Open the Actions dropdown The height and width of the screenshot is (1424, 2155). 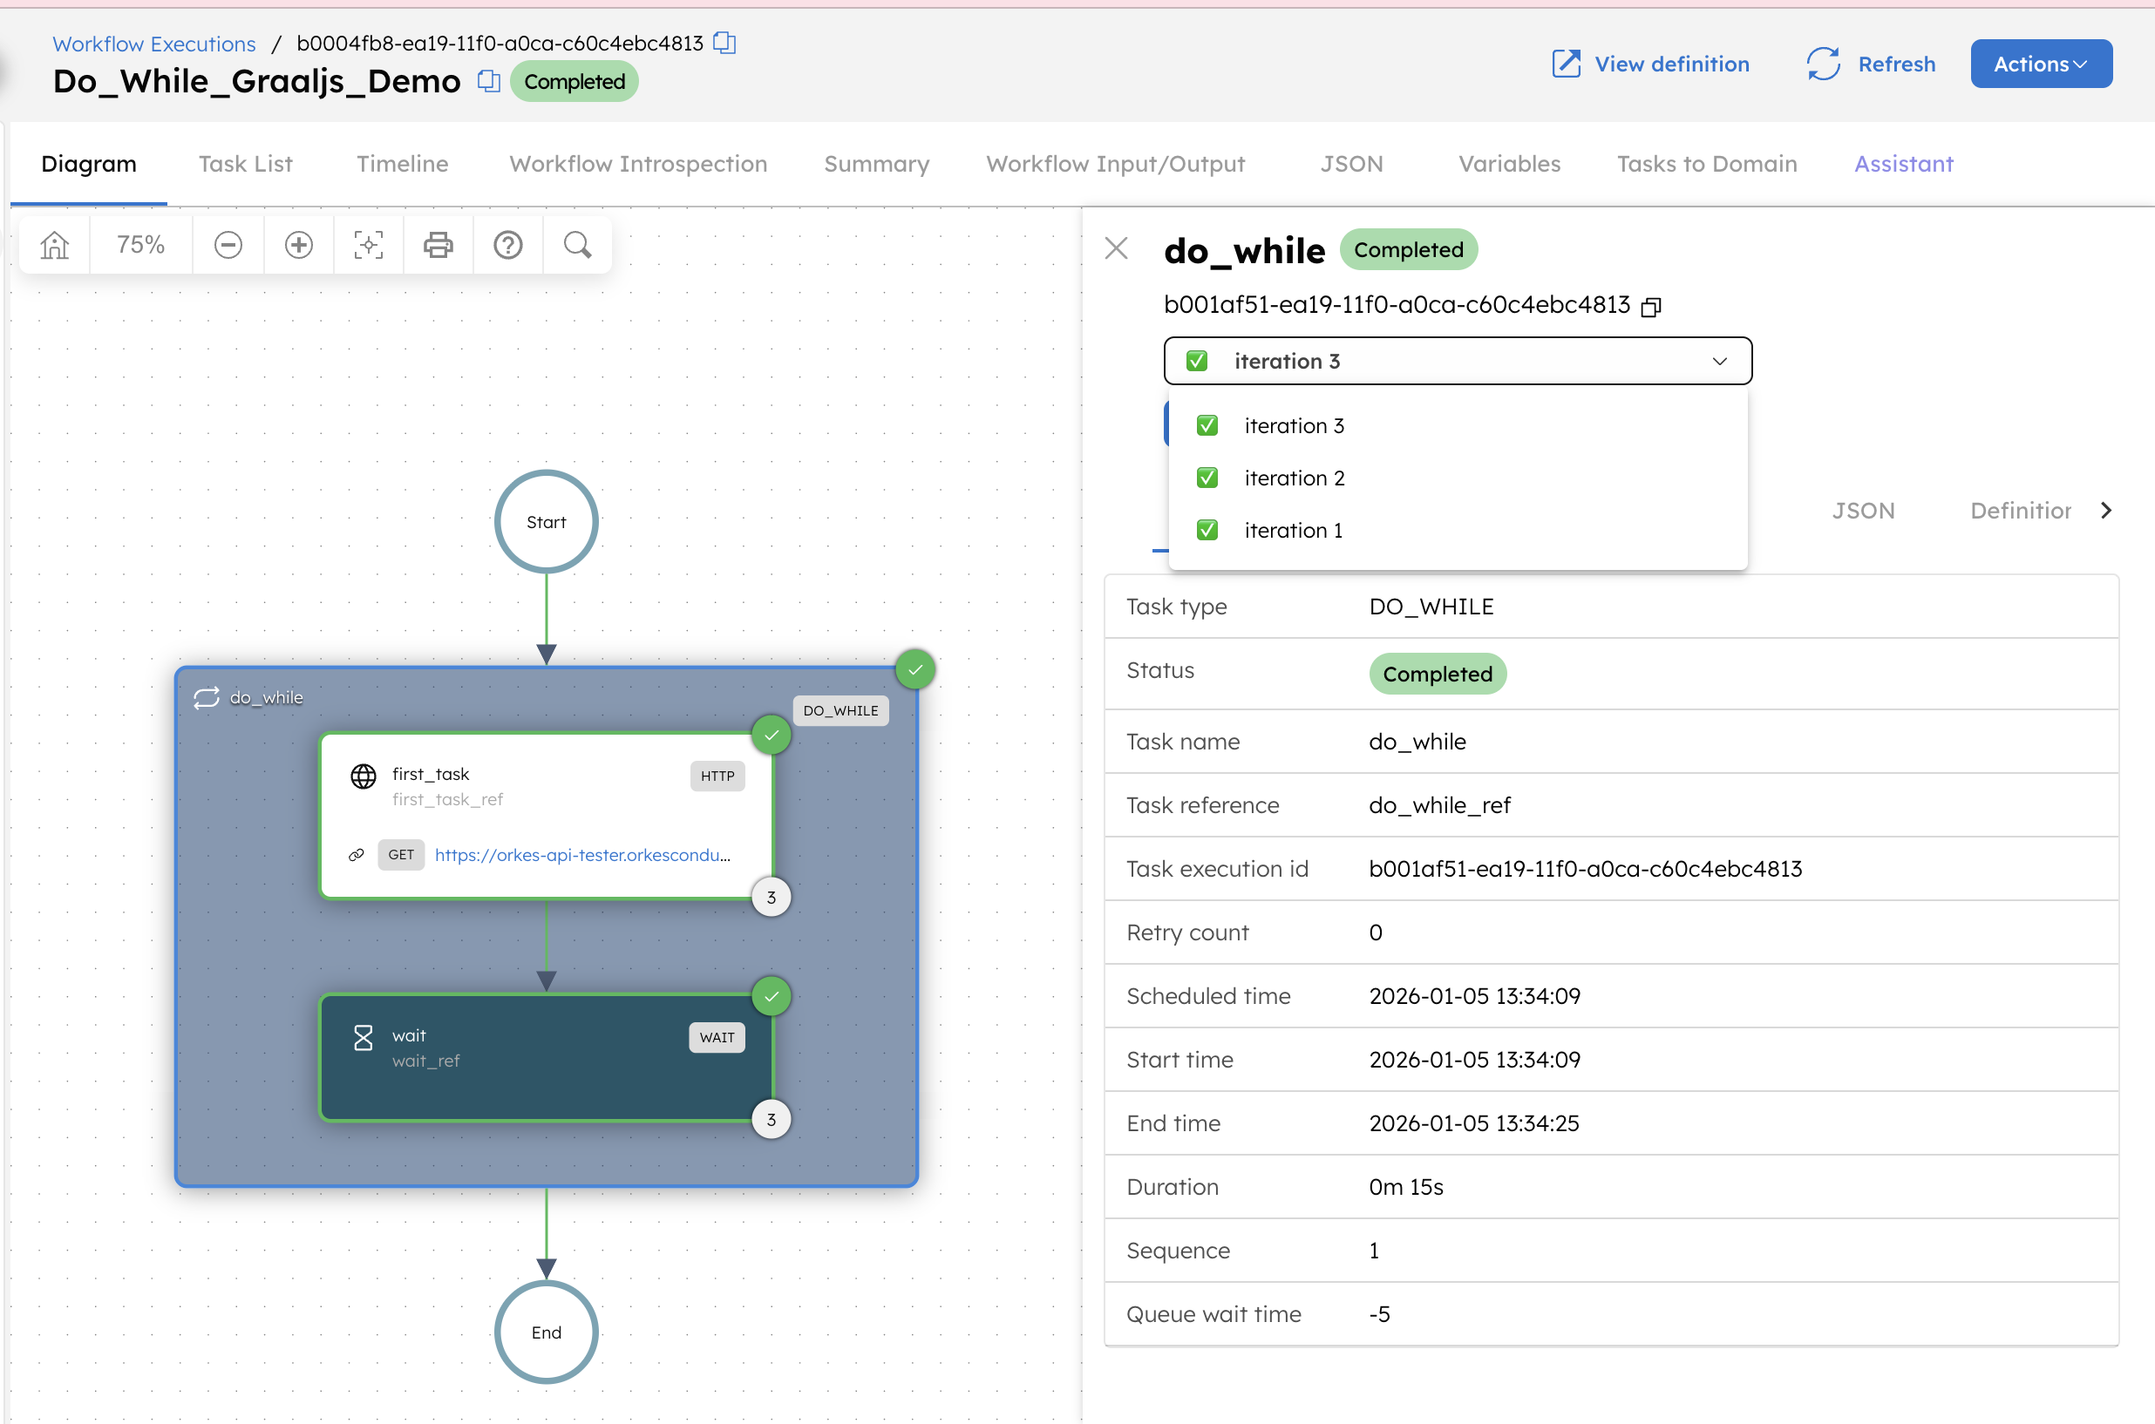tap(2041, 64)
